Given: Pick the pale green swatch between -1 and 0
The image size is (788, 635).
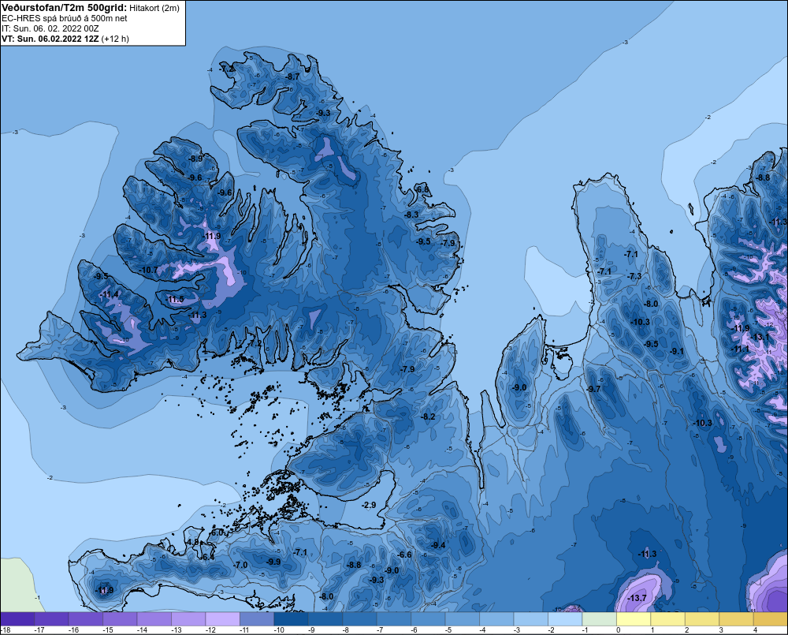Looking at the screenshot, I should point(599,618).
